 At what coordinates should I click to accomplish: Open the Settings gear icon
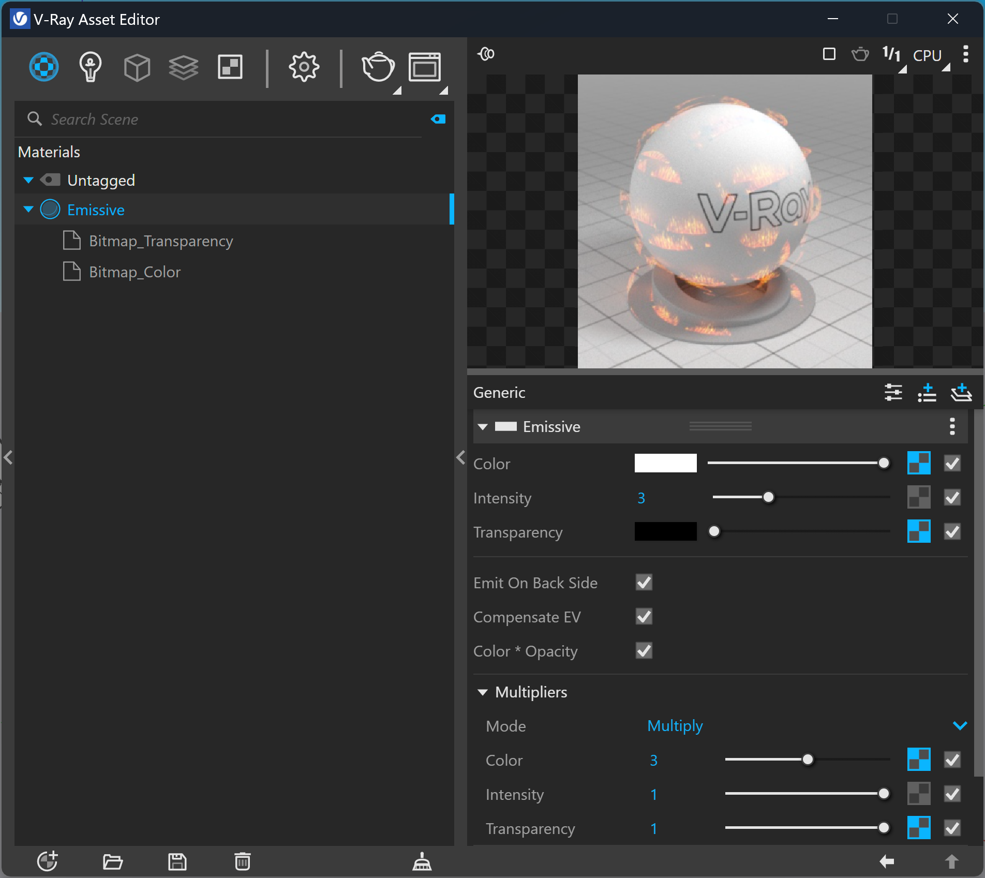click(x=304, y=67)
